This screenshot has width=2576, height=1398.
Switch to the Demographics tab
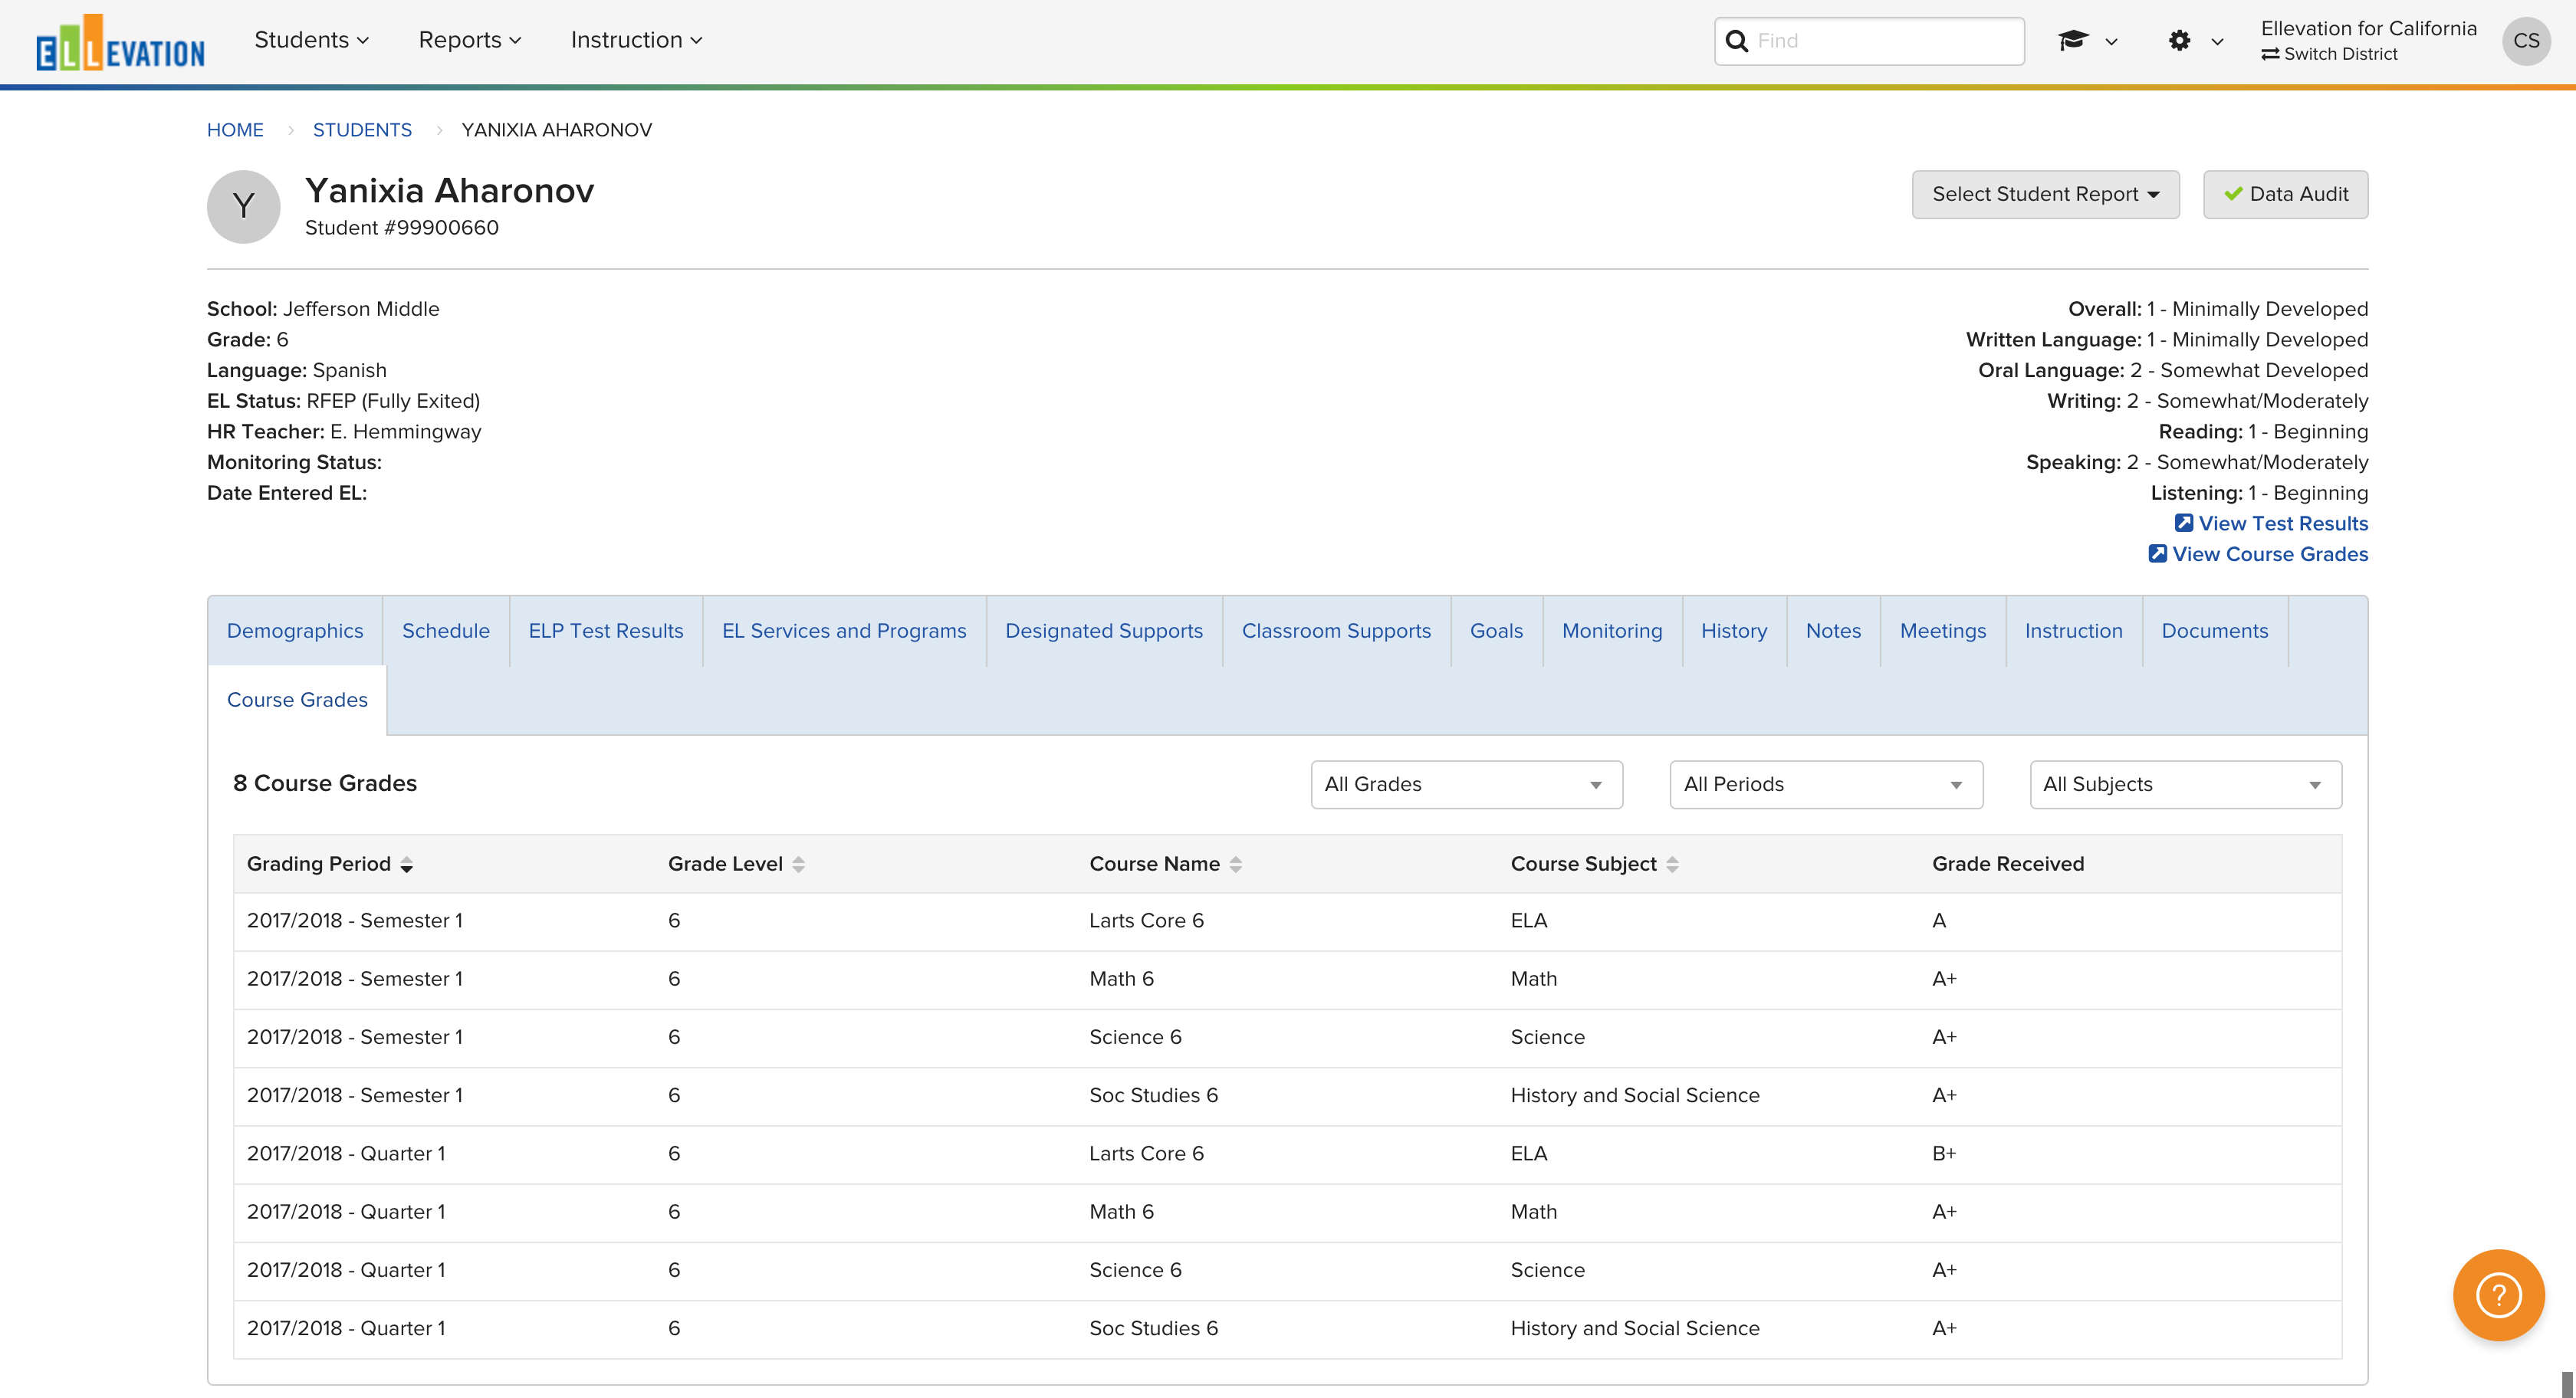click(295, 631)
